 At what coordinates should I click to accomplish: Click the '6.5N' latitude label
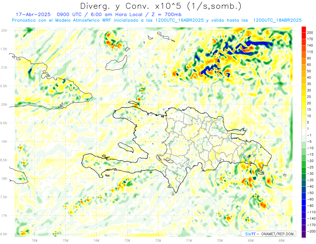(4, 234)
